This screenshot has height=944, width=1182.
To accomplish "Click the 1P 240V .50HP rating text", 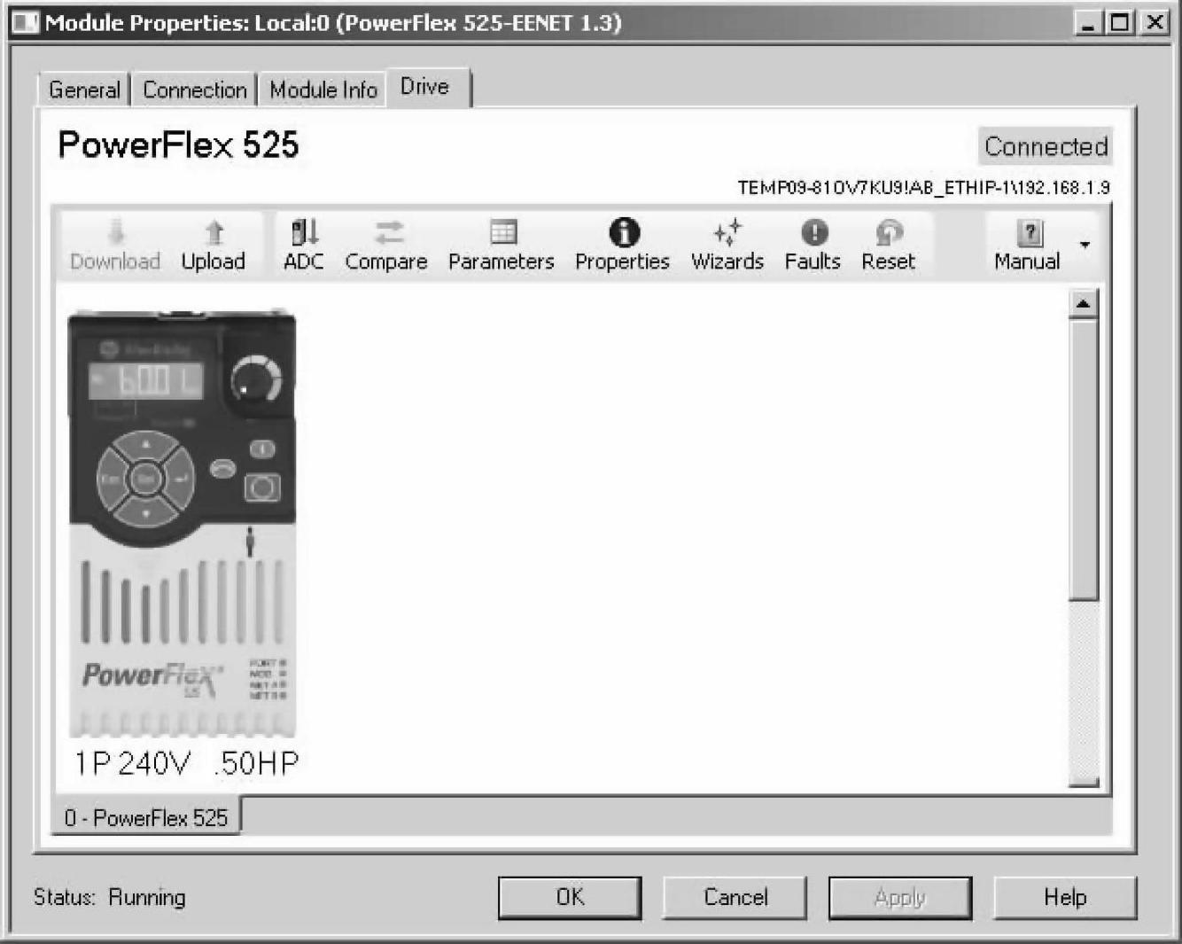I will point(186,763).
